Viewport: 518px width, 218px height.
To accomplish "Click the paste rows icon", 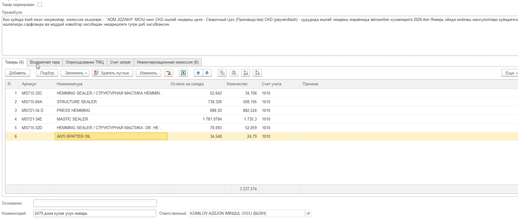I will [x=234, y=73].
